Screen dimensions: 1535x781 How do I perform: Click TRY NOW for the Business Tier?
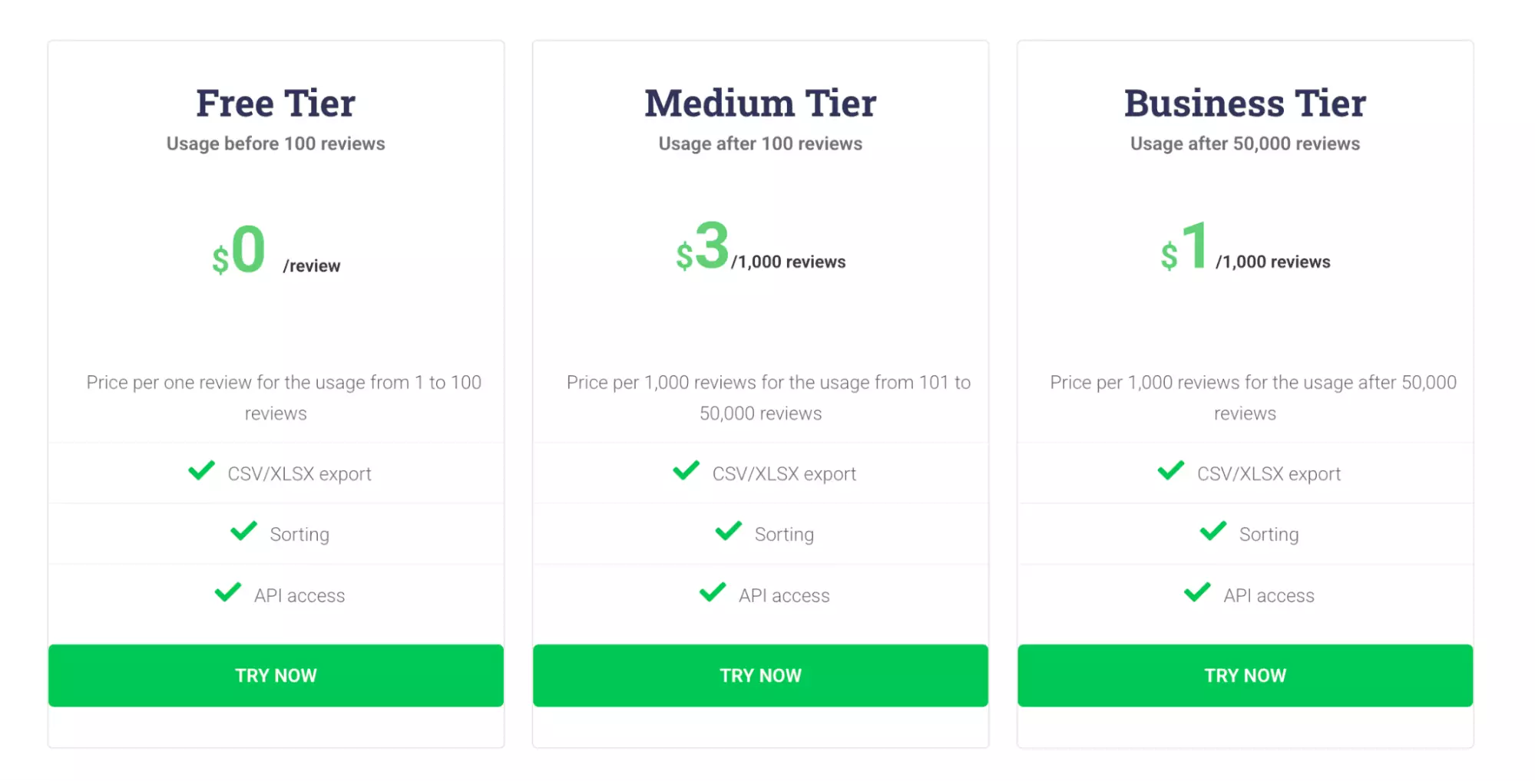pos(1245,675)
